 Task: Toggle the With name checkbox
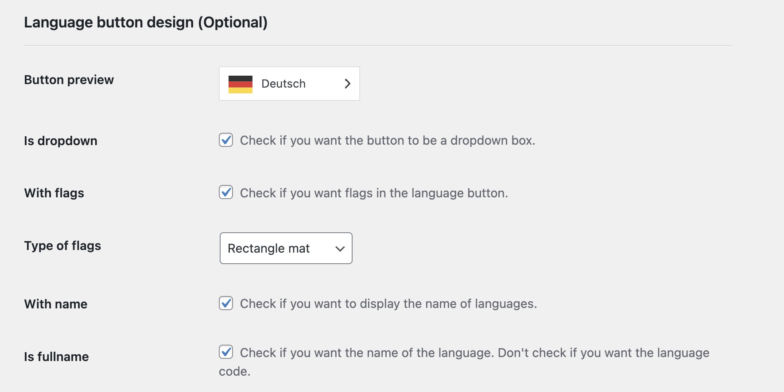click(226, 304)
